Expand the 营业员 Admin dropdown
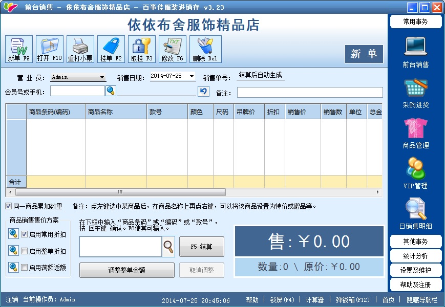The image size is (445, 307). click(102, 77)
